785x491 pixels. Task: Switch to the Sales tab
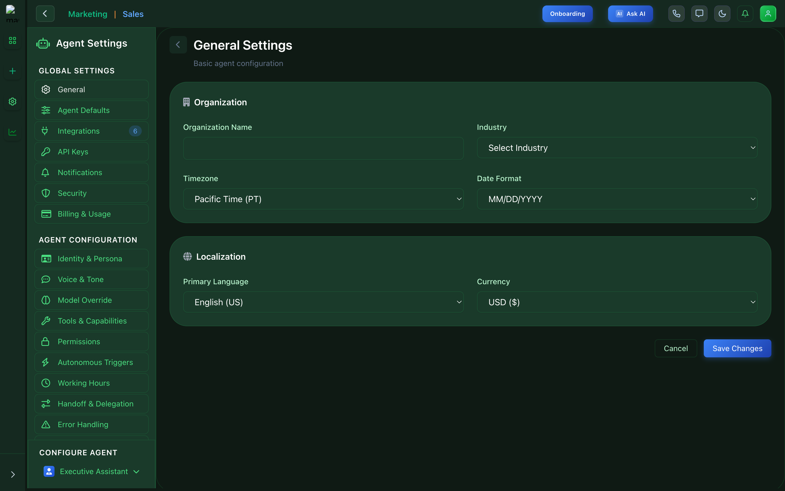pos(133,14)
